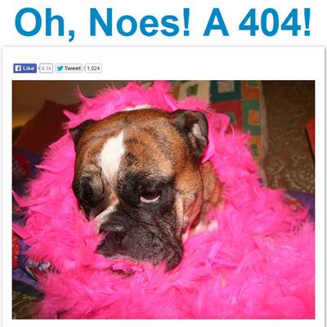327x327 pixels.
Task: Click the word 'Tweet' on the Twitter button
Action: point(73,69)
